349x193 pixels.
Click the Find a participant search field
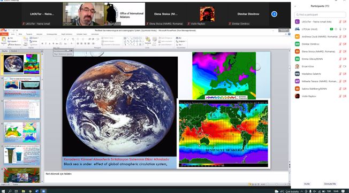(x=320, y=14)
